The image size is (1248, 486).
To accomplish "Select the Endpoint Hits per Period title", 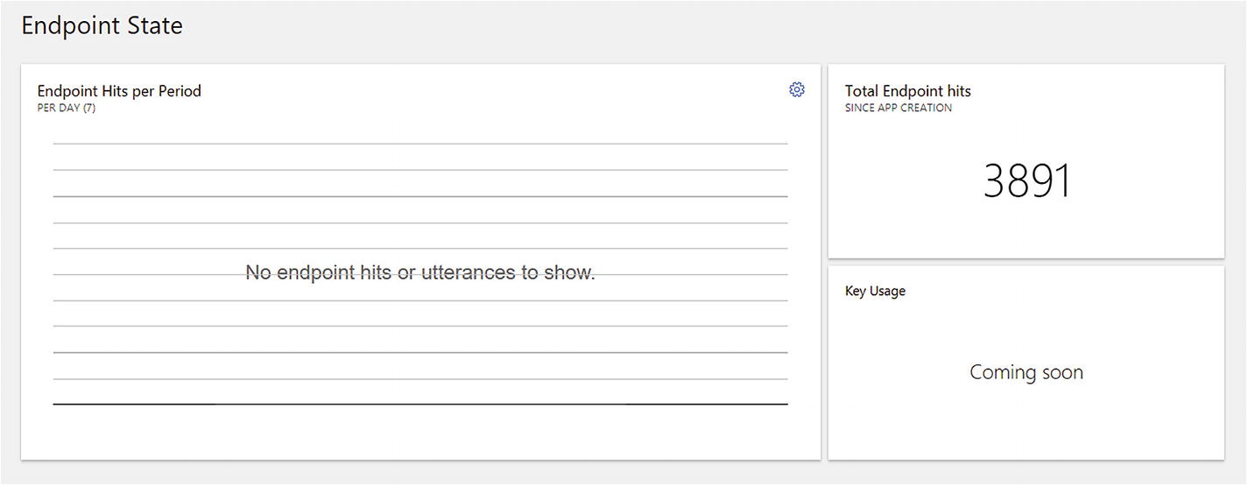I will click(x=119, y=91).
